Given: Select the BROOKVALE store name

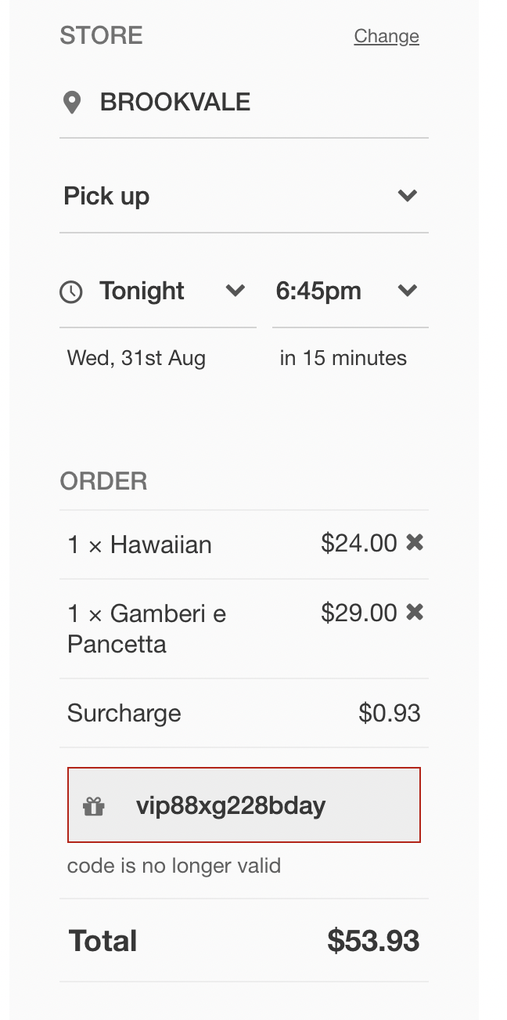Looking at the screenshot, I should click(x=175, y=103).
